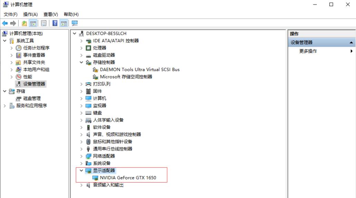Expand the 监视器 category
356x198 pixels.
pyautogui.click(x=81, y=106)
